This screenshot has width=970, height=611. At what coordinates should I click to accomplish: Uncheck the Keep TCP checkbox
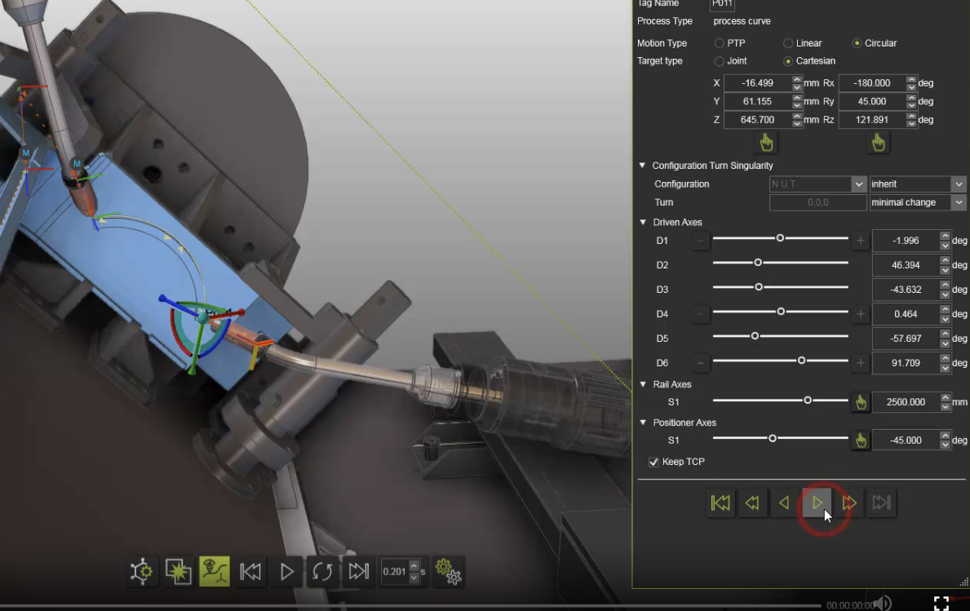(653, 463)
